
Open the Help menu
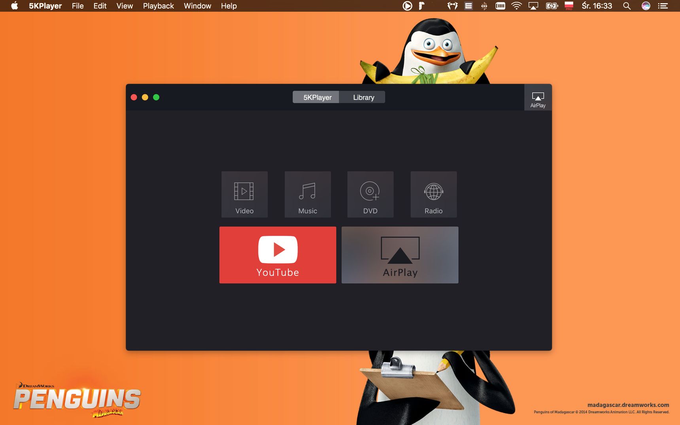(229, 6)
